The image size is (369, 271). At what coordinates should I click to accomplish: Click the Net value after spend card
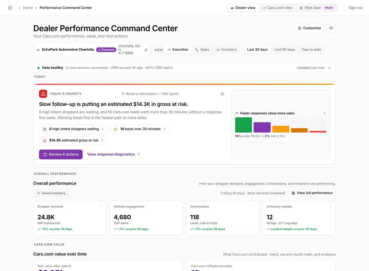coord(108,266)
